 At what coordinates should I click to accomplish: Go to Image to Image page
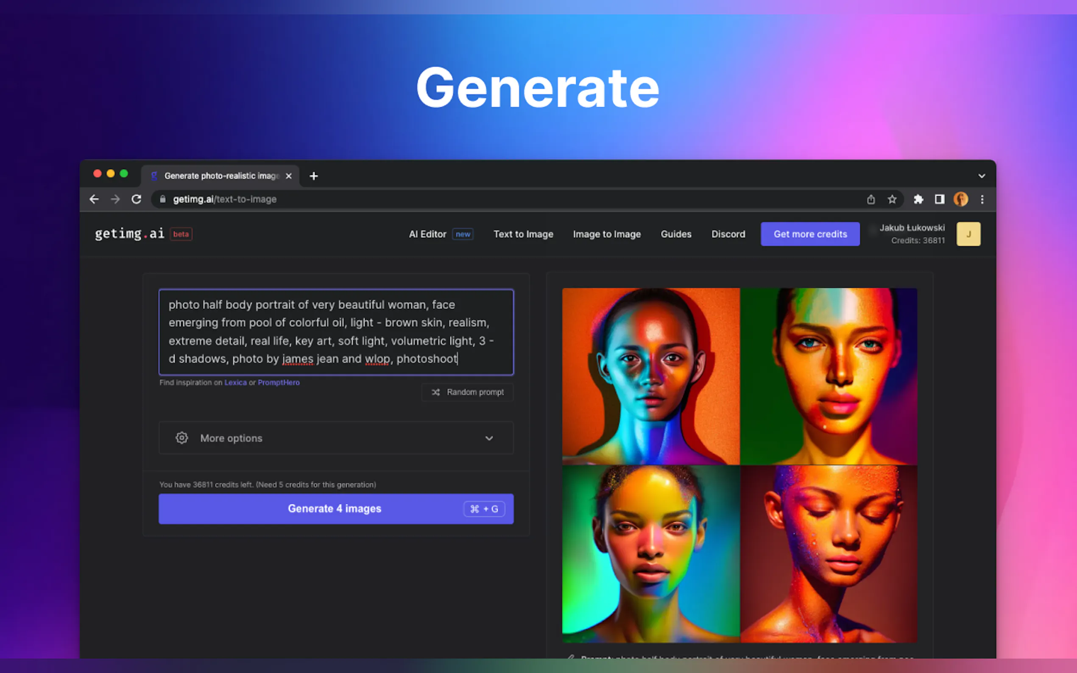coord(606,234)
